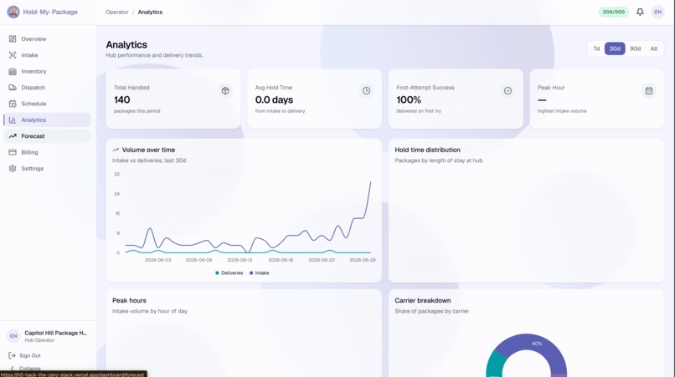This screenshot has width=675, height=377.
Task: Click the Analytics bar chart icon
Action: (13, 120)
